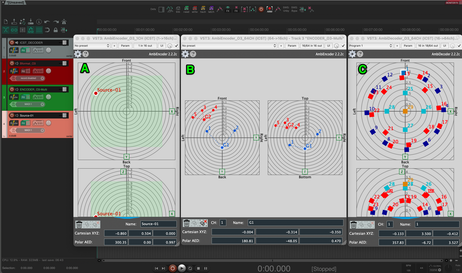
Task: Toggle bypass checkbox in first AmbiEncoder window
Action: (x=176, y=46)
